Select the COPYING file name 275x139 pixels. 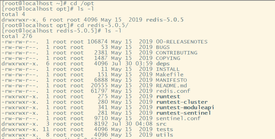pyautogui.click(x=168, y=58)
